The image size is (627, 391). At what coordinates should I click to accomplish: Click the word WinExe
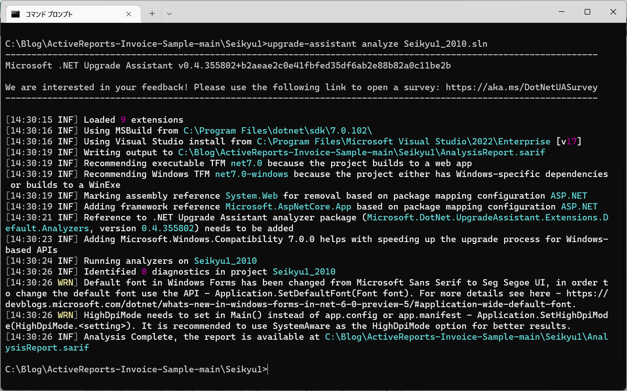tap(105, 185)
